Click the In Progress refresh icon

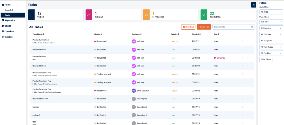146,15
